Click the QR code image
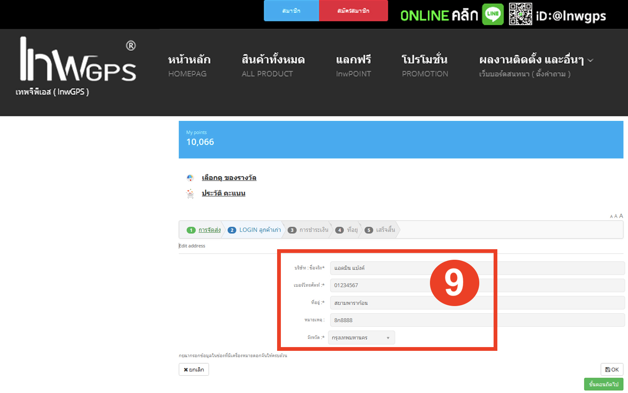The width and height of the screenshot is (628, 393). [520, 14]
